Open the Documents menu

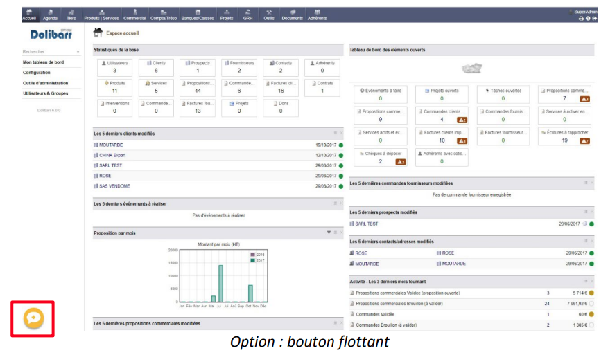click(x=292, y=15)
